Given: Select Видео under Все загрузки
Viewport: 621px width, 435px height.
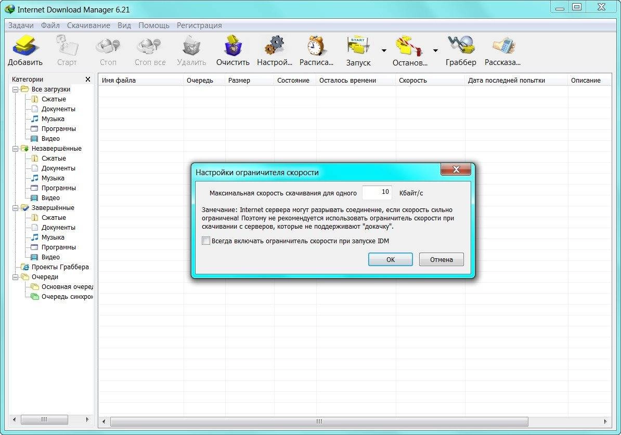Looking at the screenshot, I should tap(50, 139).
